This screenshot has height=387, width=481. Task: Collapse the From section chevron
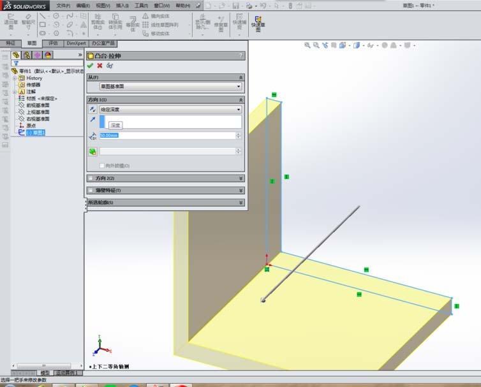[241, 78]
